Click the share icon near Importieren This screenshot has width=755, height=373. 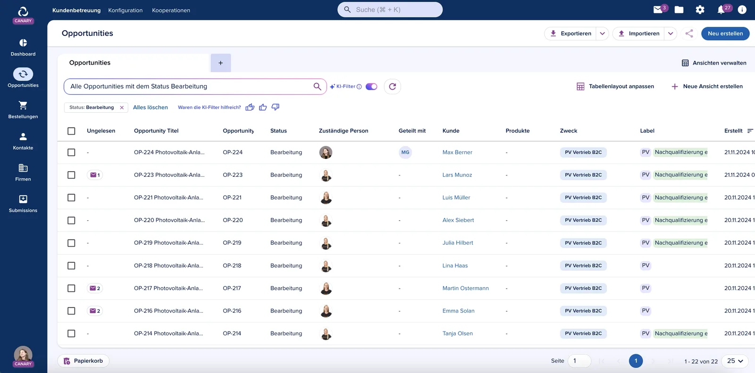click(x=689, y=33)
